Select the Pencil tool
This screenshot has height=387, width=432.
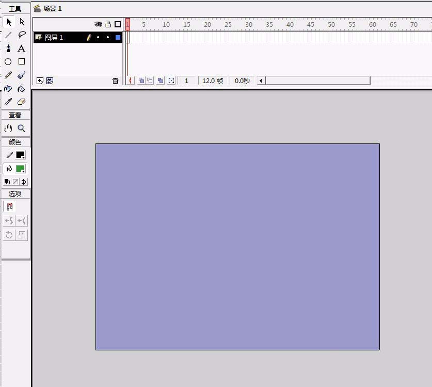point(8,75)
